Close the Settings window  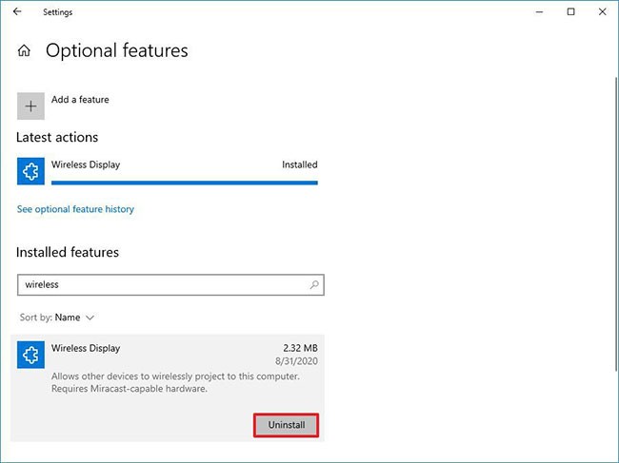pos(602,12)
